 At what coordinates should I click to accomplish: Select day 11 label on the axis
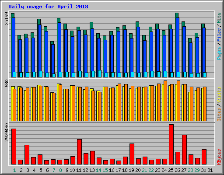(x=79, y=170)
